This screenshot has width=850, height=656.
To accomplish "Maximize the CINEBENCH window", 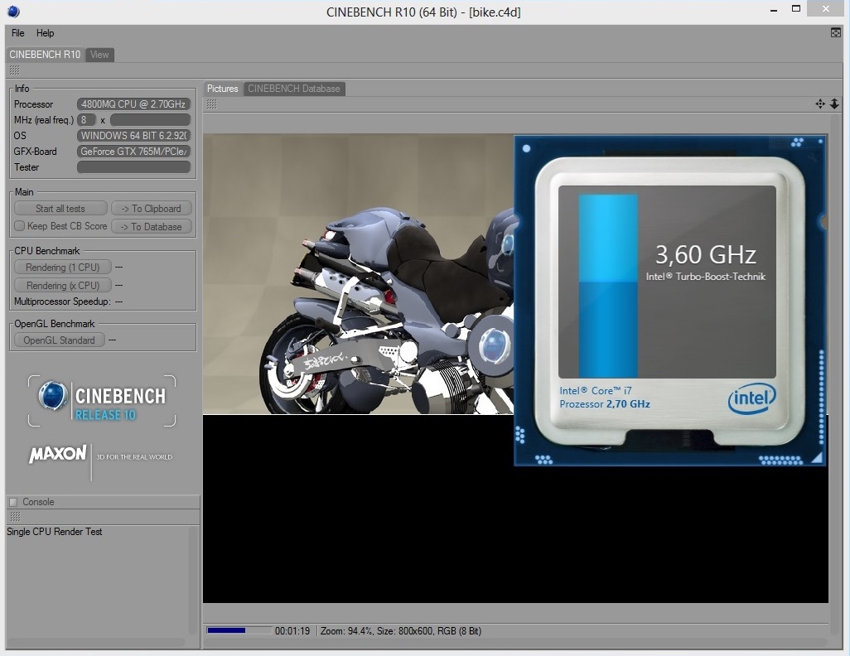I will [796, 8].
